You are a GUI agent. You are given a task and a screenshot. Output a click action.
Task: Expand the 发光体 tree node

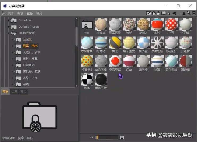click(x=13, y=40)
